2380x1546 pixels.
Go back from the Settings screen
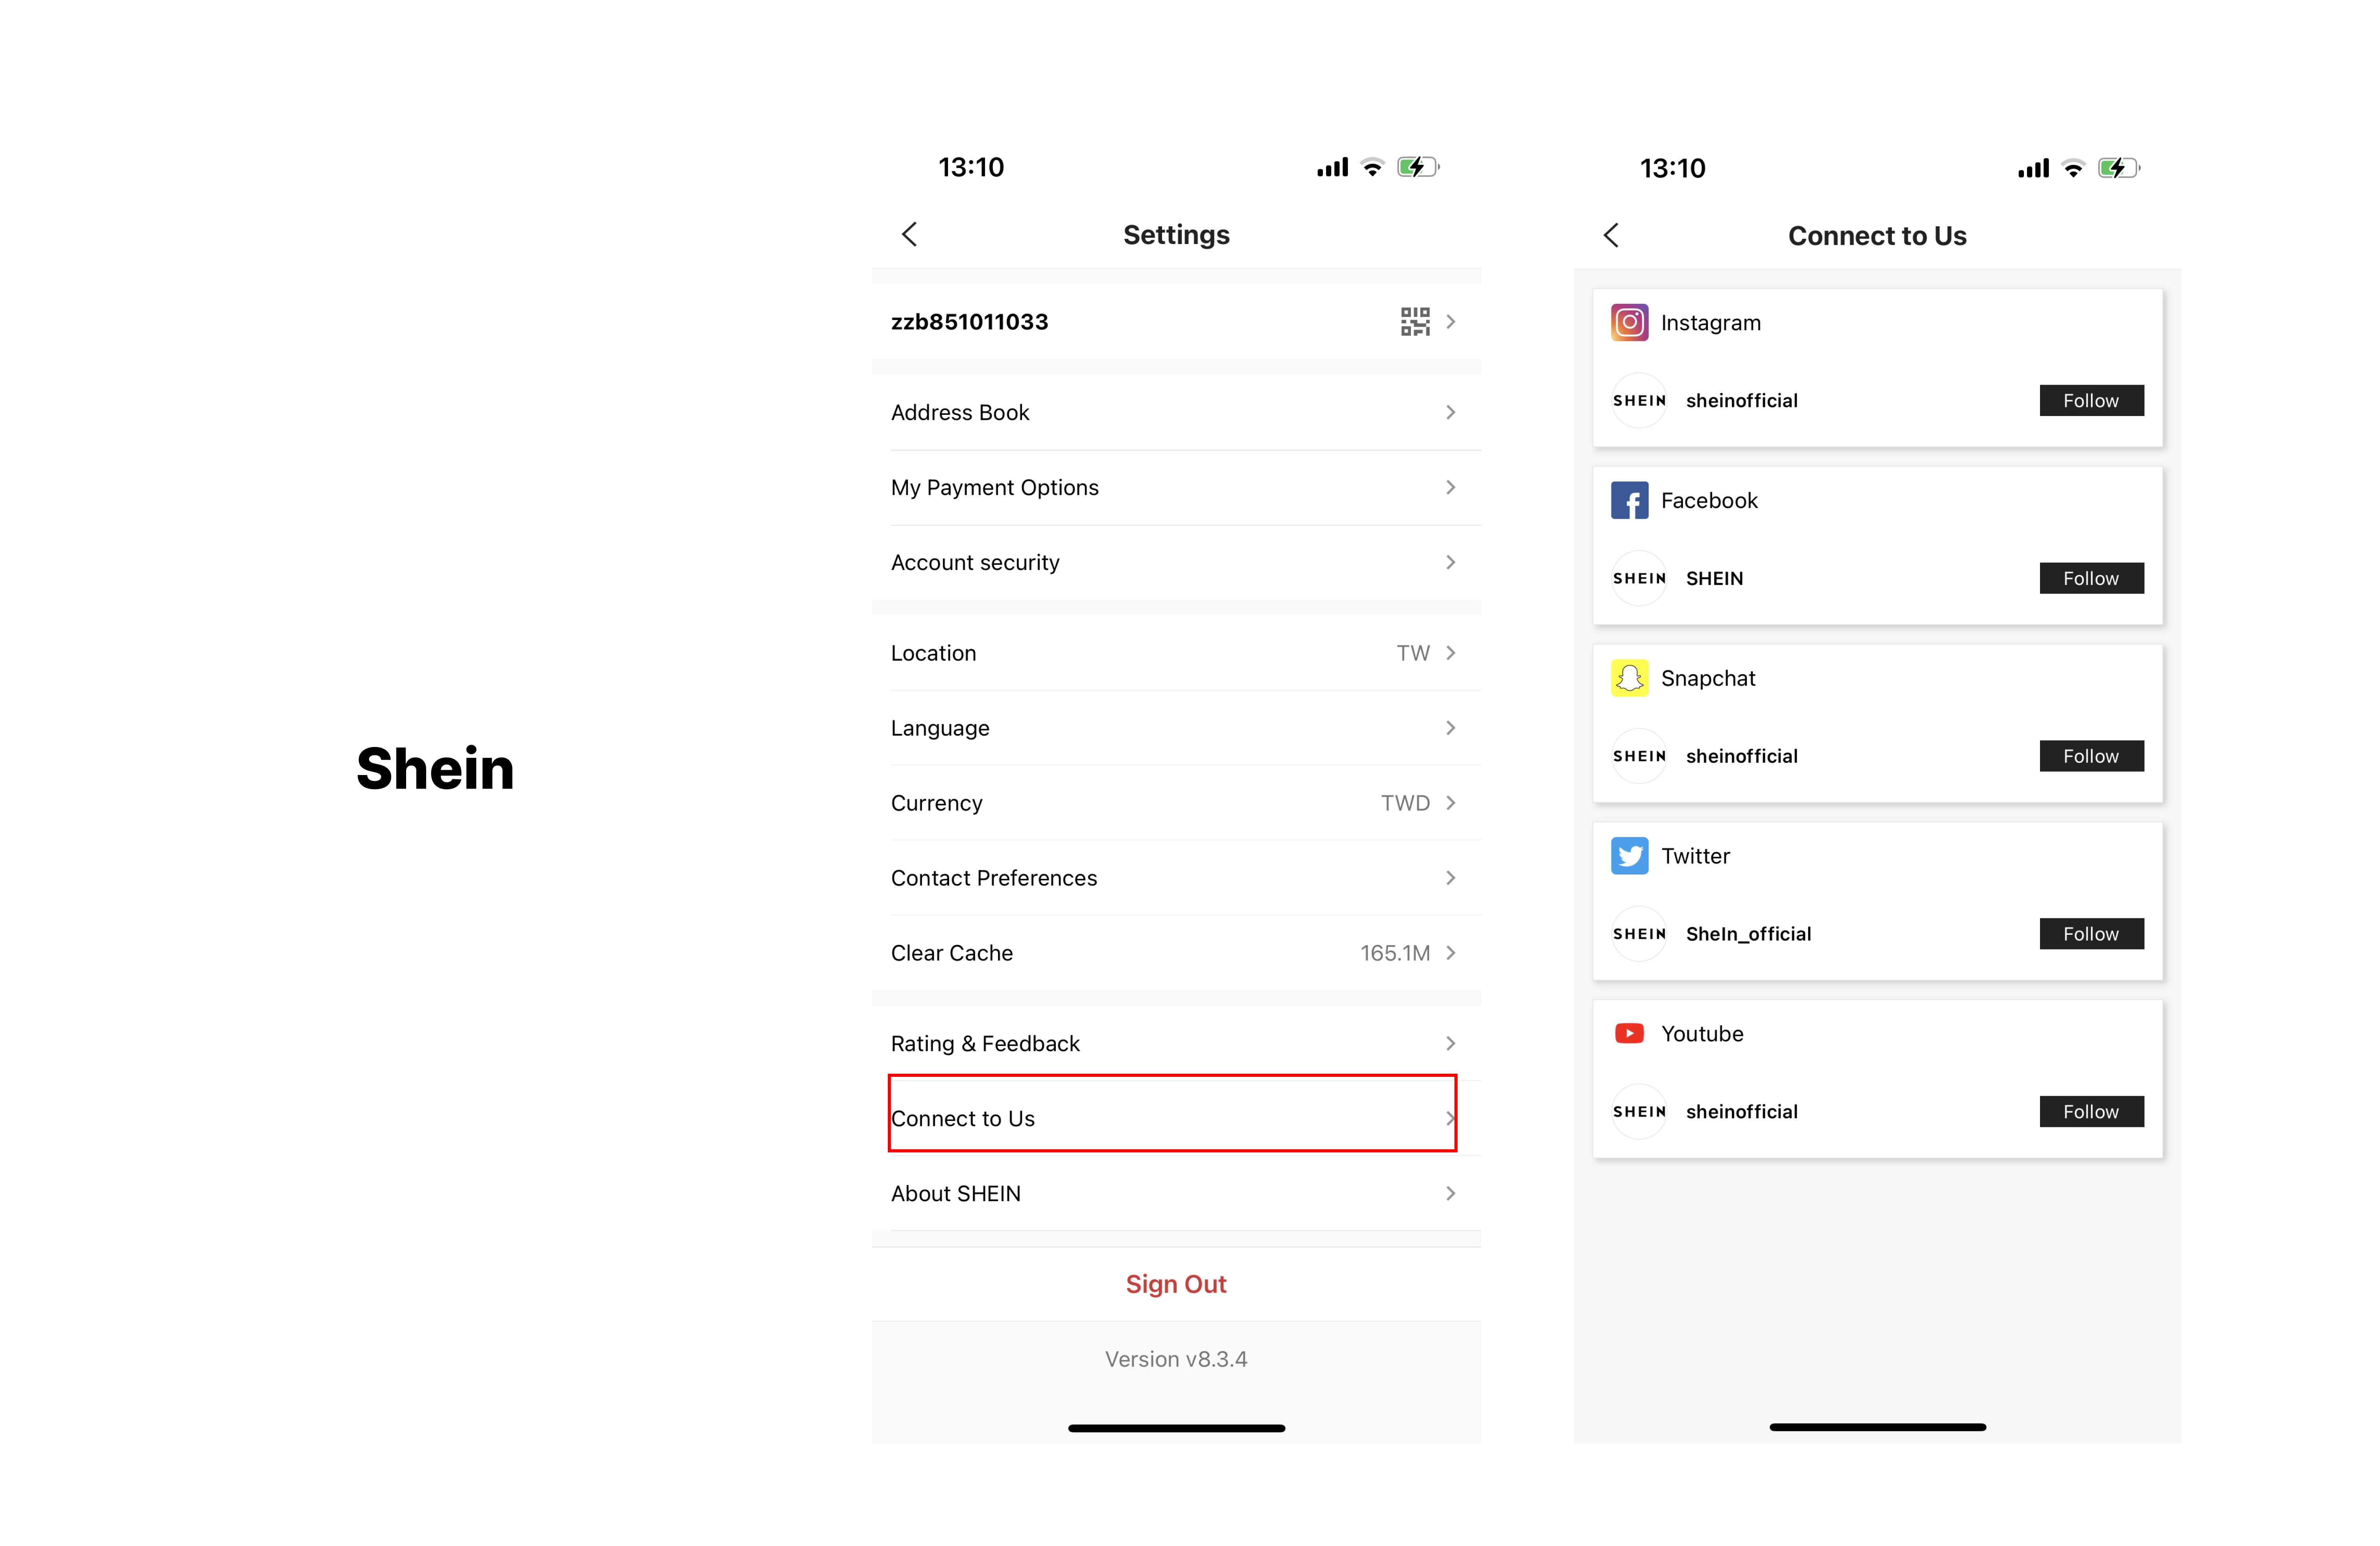pyautogui.click(x=909, y=235)
